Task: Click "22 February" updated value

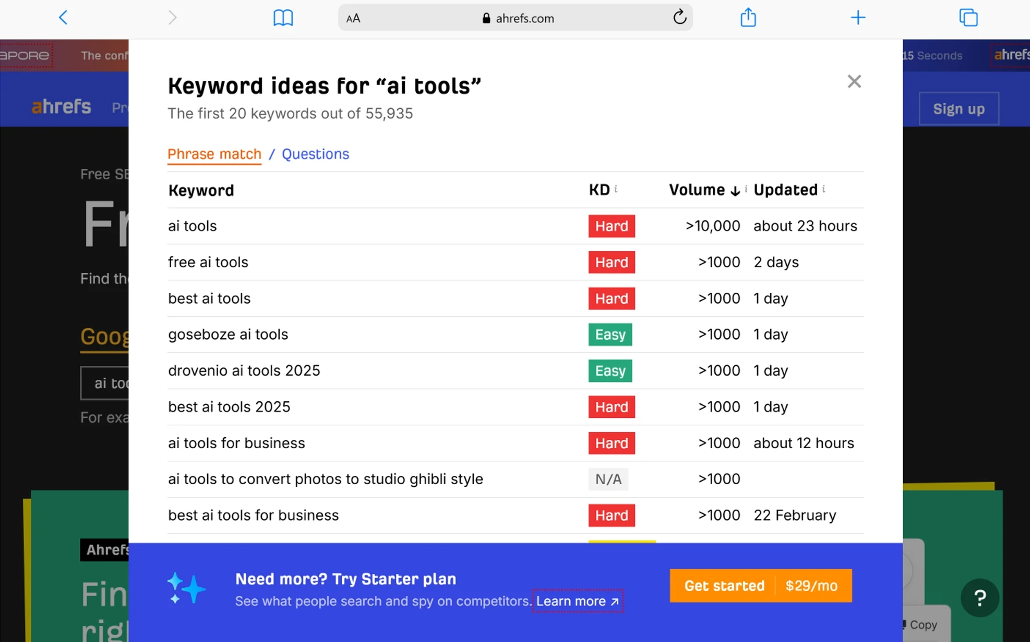Action: point(795,515)
